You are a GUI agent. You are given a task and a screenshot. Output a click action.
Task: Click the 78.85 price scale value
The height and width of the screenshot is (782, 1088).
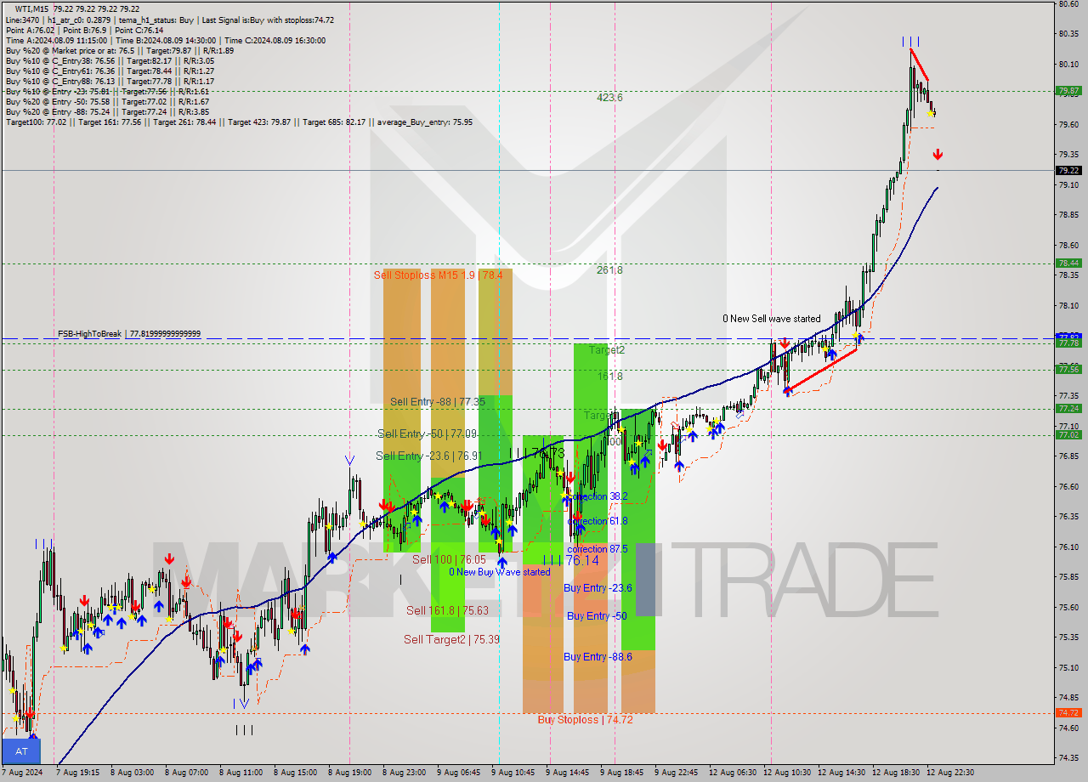coord(1068,215)
